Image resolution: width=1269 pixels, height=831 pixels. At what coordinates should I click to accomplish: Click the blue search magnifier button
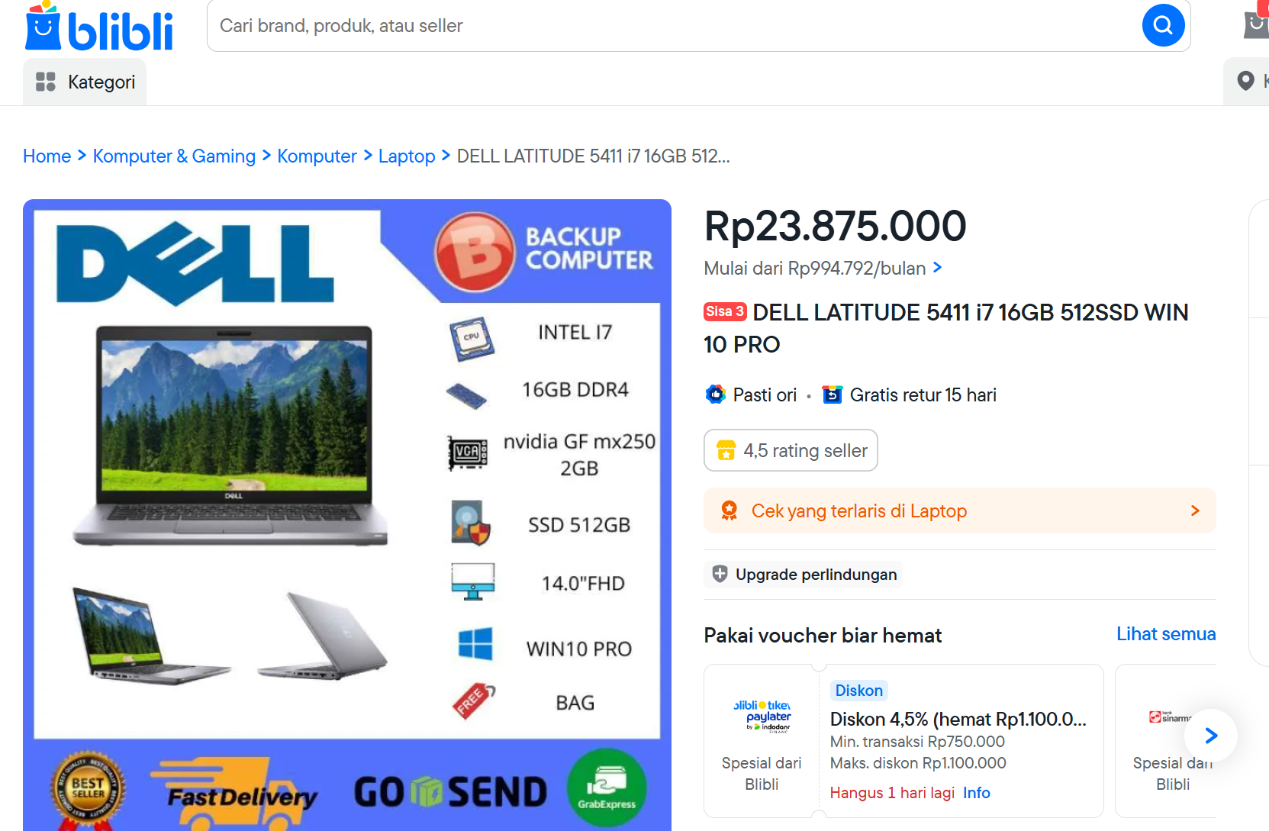point(1163,25)
